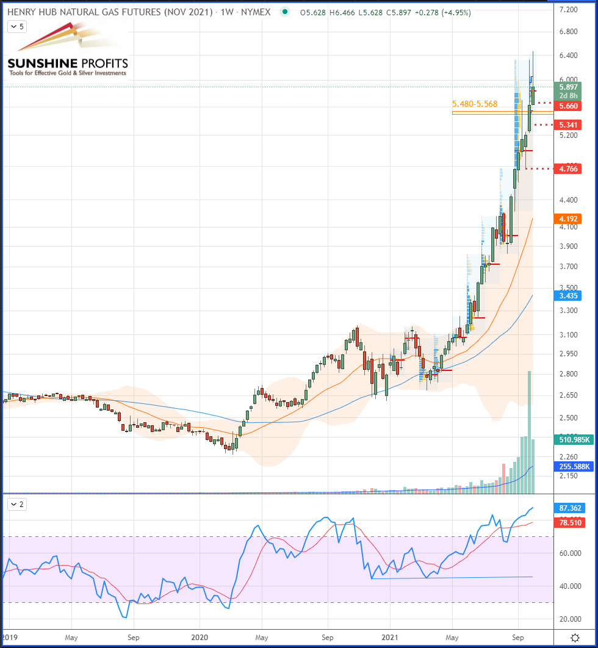Image resolution: width=598 pixels, height=648 pixels.
Task: Click the volume label 510.985K
Action: coord(574,440)
